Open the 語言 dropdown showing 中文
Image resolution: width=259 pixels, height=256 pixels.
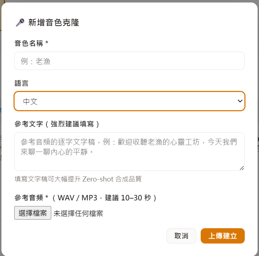pos(129,101)
